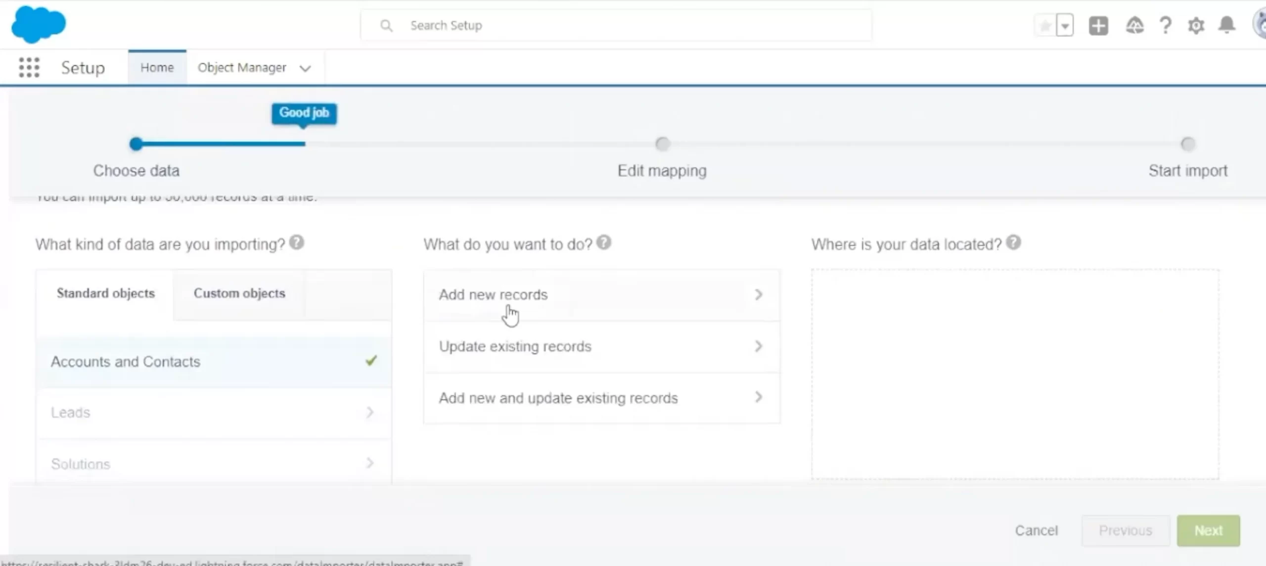1266x566 pixels.
Task: Click the Salesforce help question mark icon
Action: [1166, 26]
